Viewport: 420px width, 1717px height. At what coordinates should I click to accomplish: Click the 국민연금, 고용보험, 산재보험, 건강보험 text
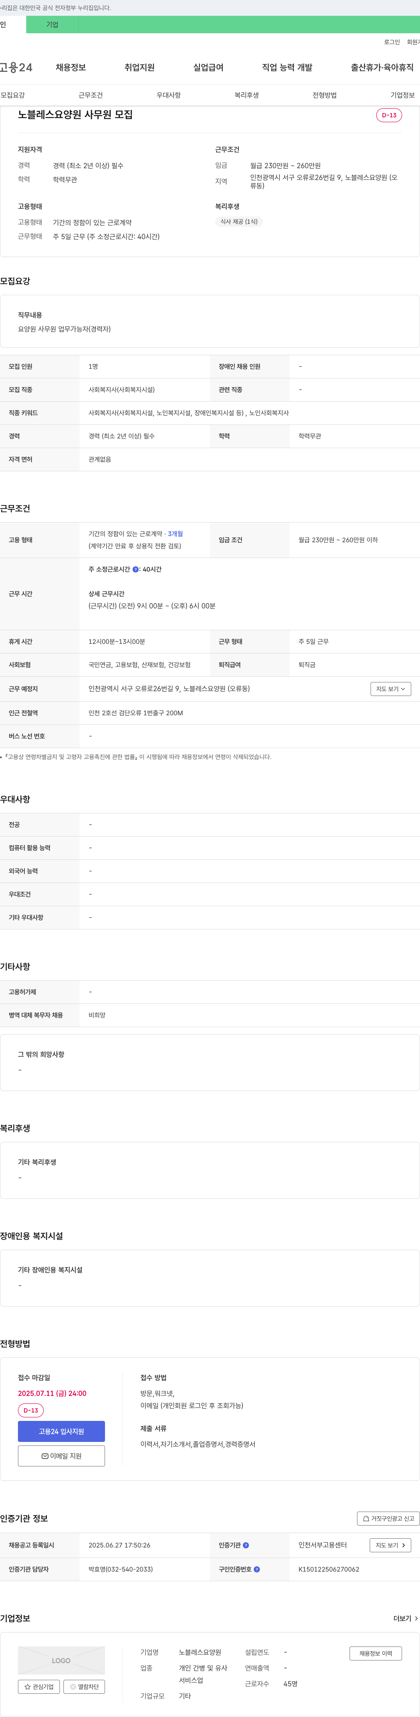point(140,664)
